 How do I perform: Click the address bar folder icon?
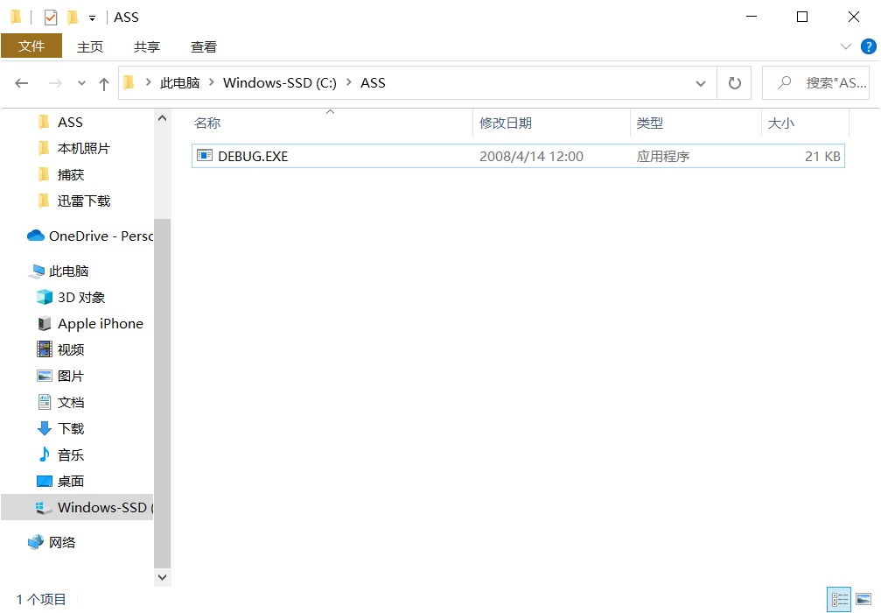129,82
